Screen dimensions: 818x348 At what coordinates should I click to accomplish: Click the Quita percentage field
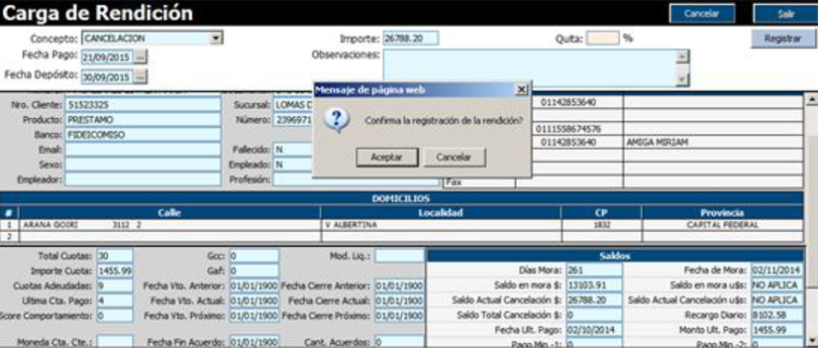[602, 38]
